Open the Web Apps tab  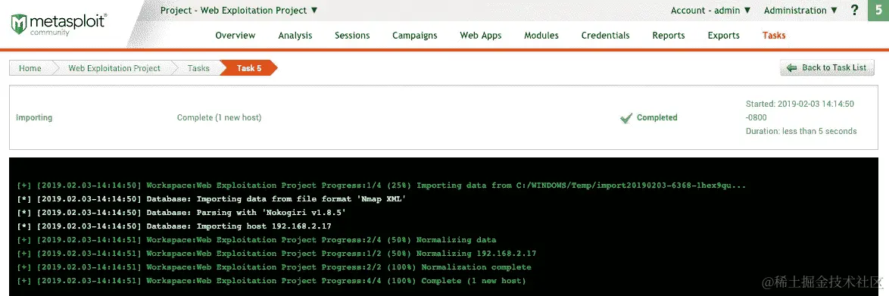[x=481, y=35]
